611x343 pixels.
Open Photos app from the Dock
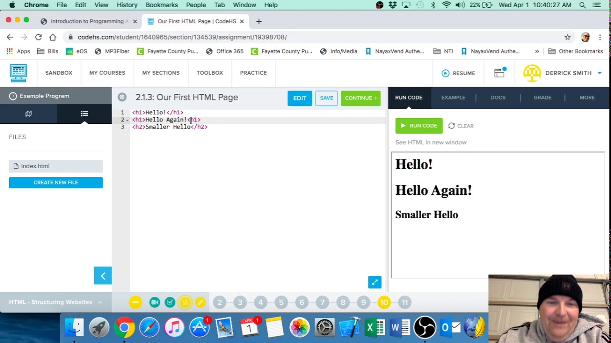pos(300,328)
